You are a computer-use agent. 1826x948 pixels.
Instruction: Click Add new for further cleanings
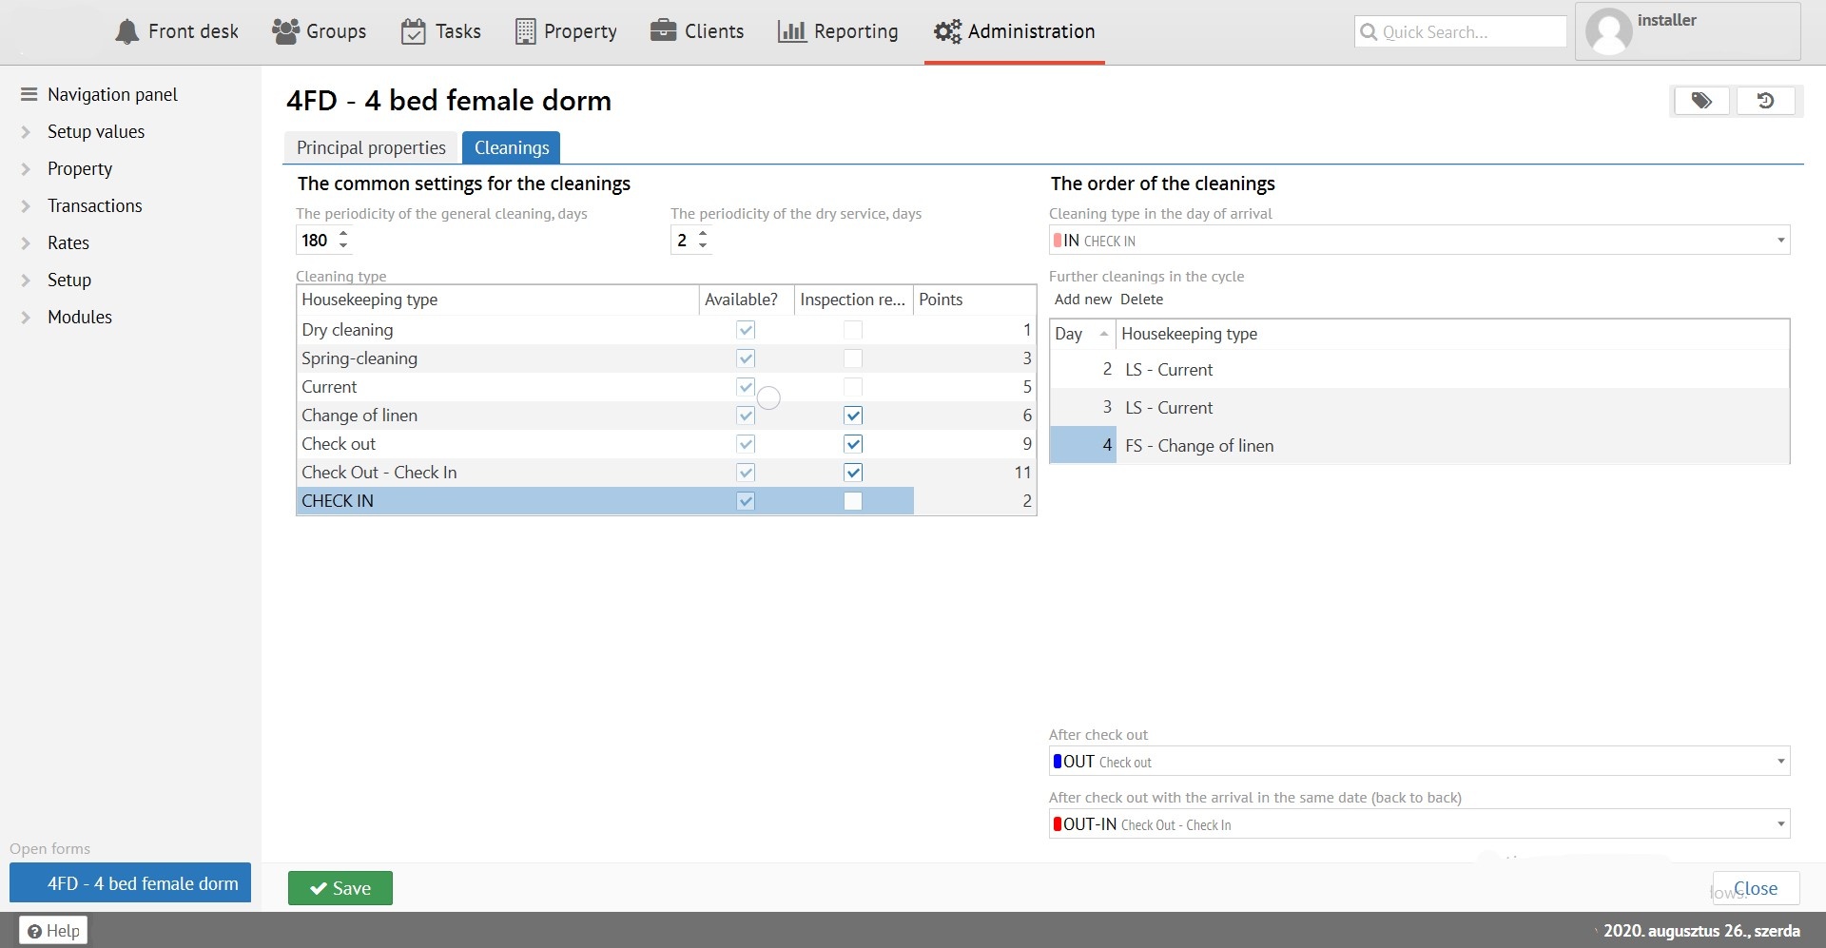click(x=1082, y=300)
